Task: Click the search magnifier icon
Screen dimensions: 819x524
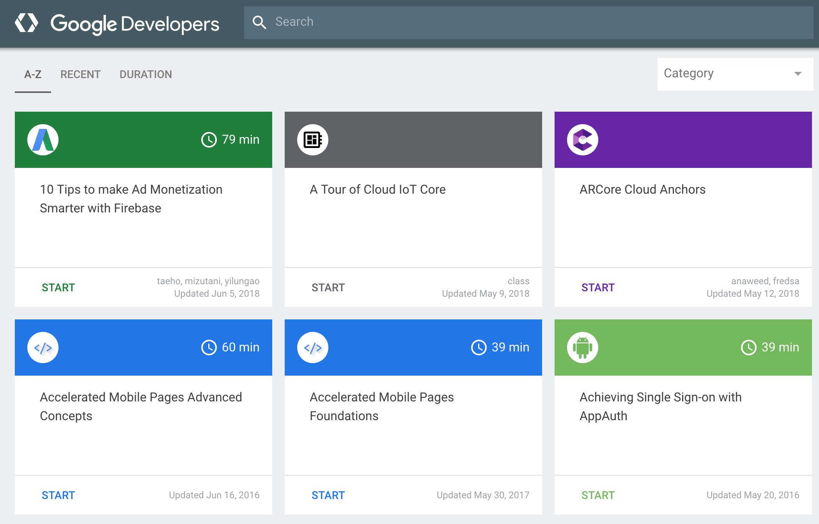Action: pos(259,22)
